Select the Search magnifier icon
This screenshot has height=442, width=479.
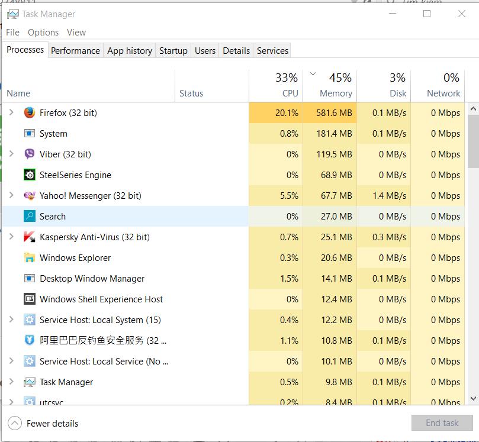pos(30,217)
